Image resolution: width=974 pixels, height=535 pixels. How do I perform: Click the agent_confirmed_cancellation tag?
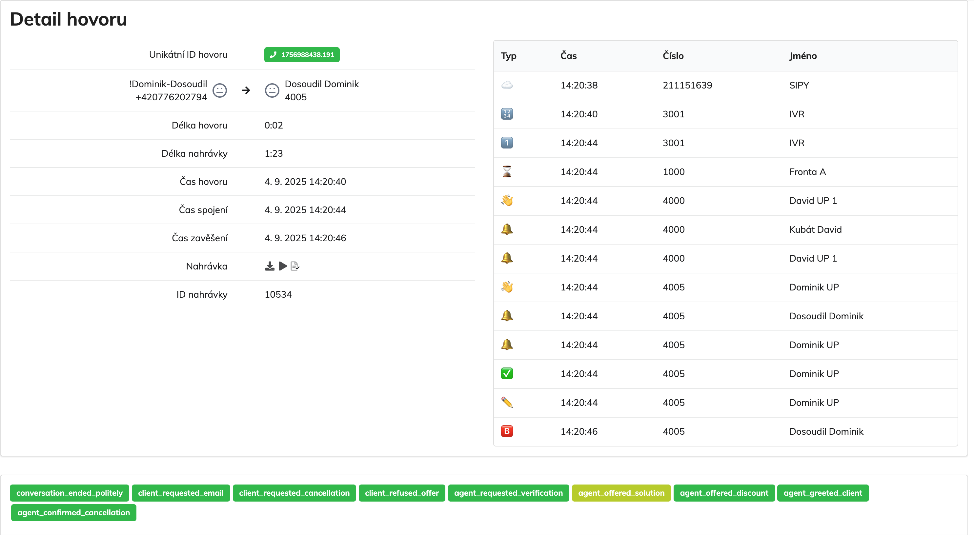point(74,513)
